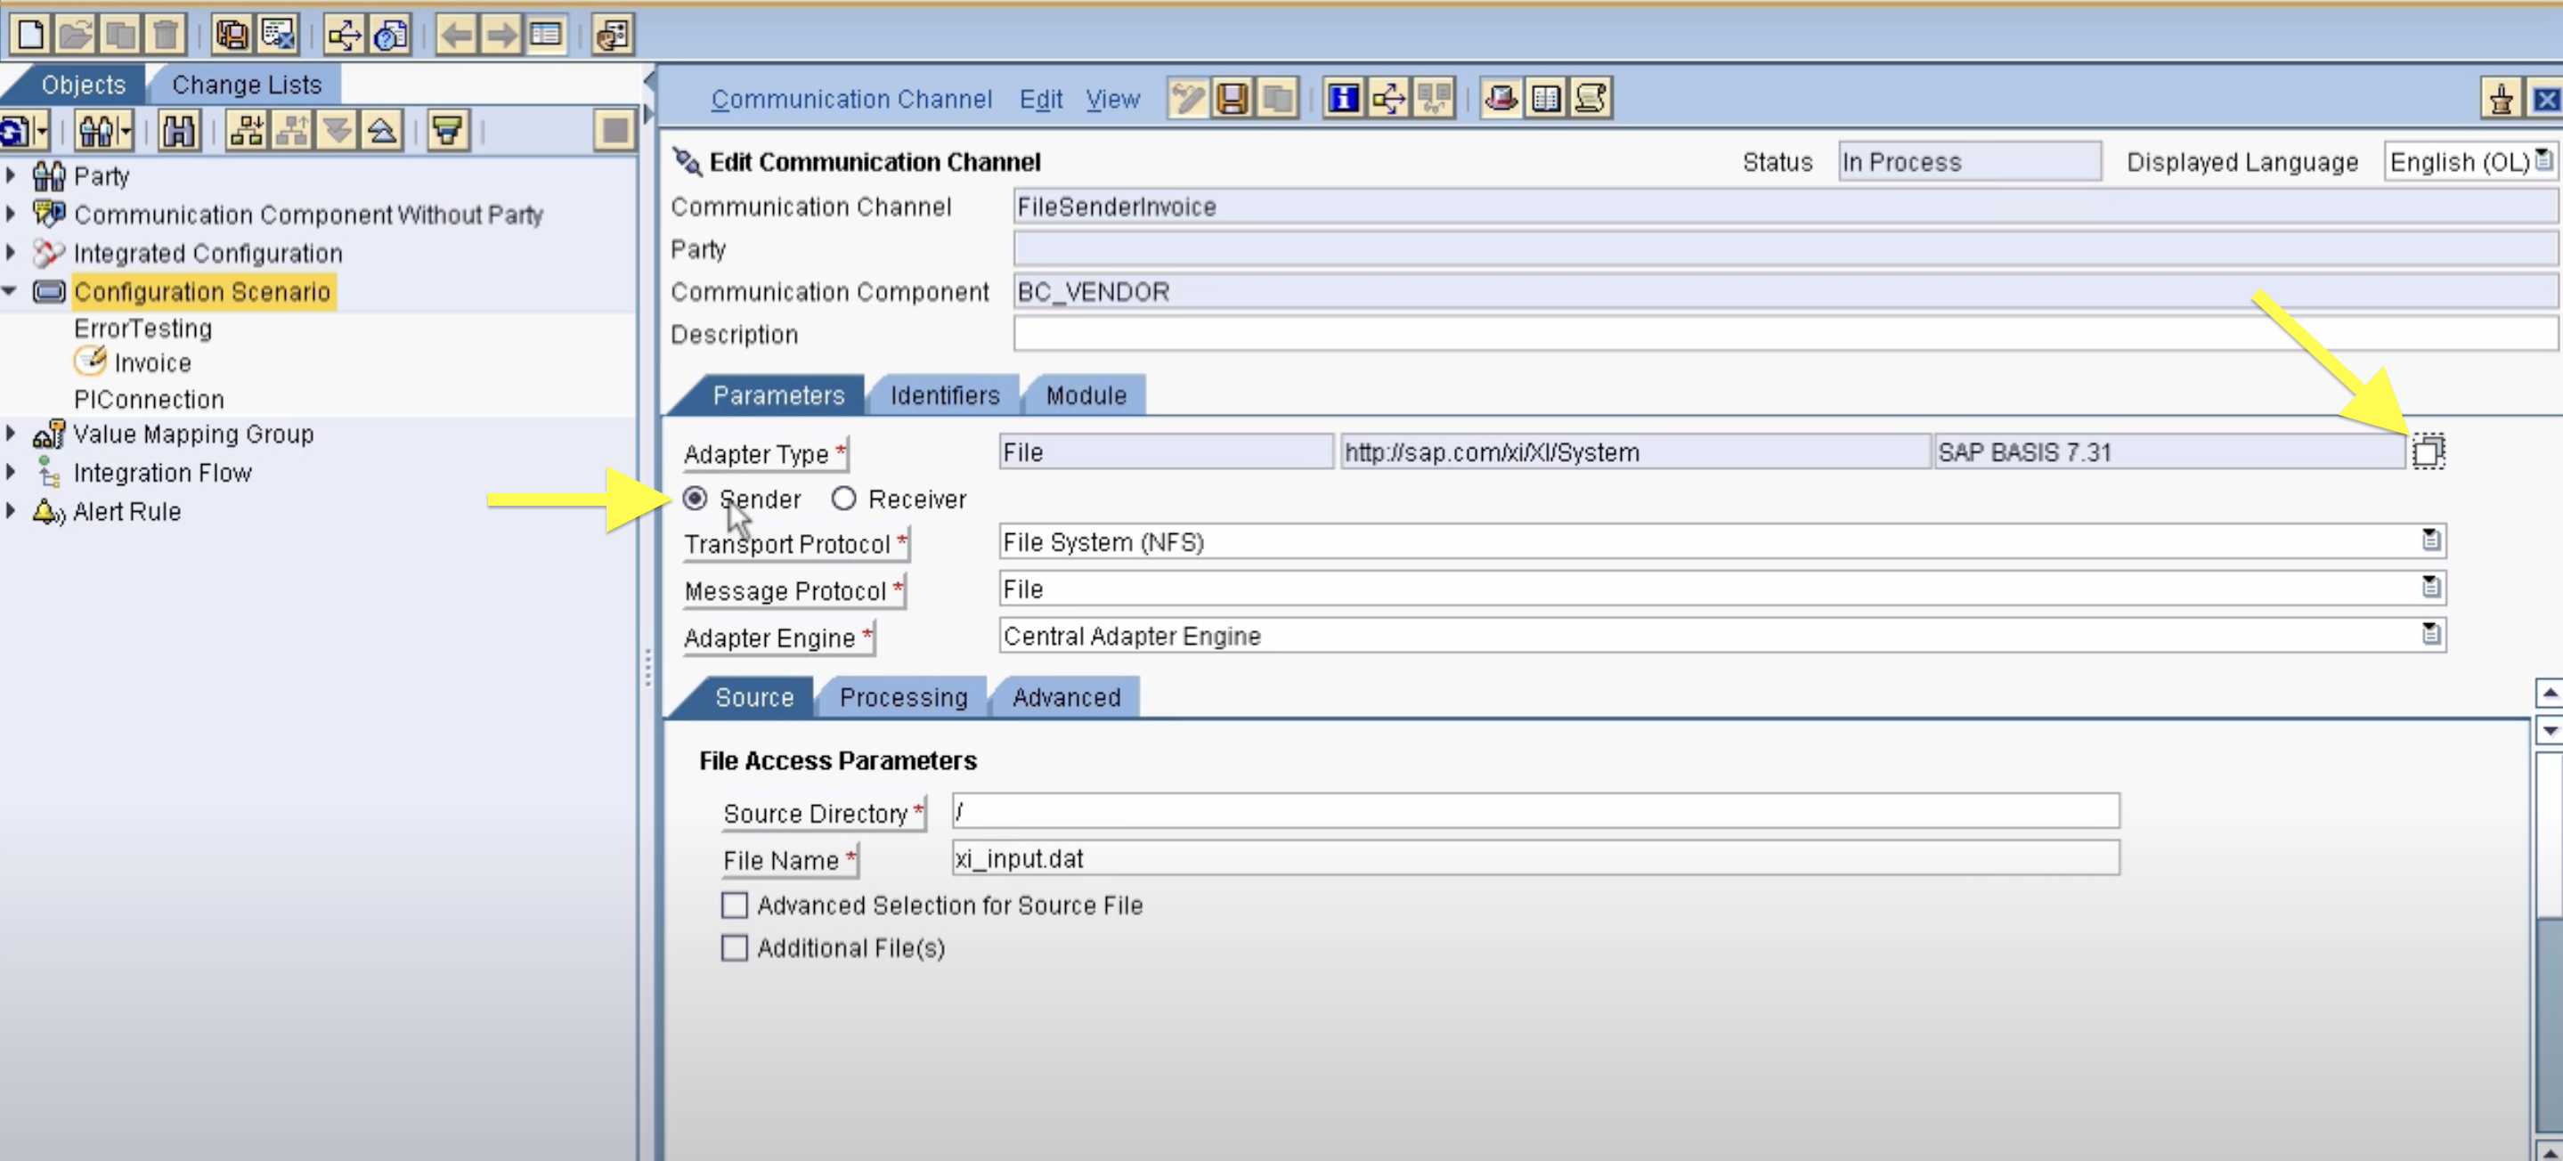Switch to the Processing tab
Screen dimensions: 2563x1161
tap(902, 697)
